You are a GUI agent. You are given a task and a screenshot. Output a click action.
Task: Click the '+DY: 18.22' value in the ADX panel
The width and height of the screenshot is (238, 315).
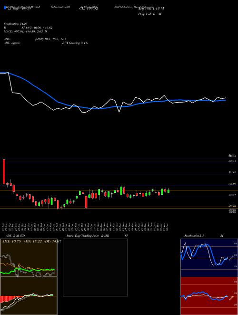[33, 241]
